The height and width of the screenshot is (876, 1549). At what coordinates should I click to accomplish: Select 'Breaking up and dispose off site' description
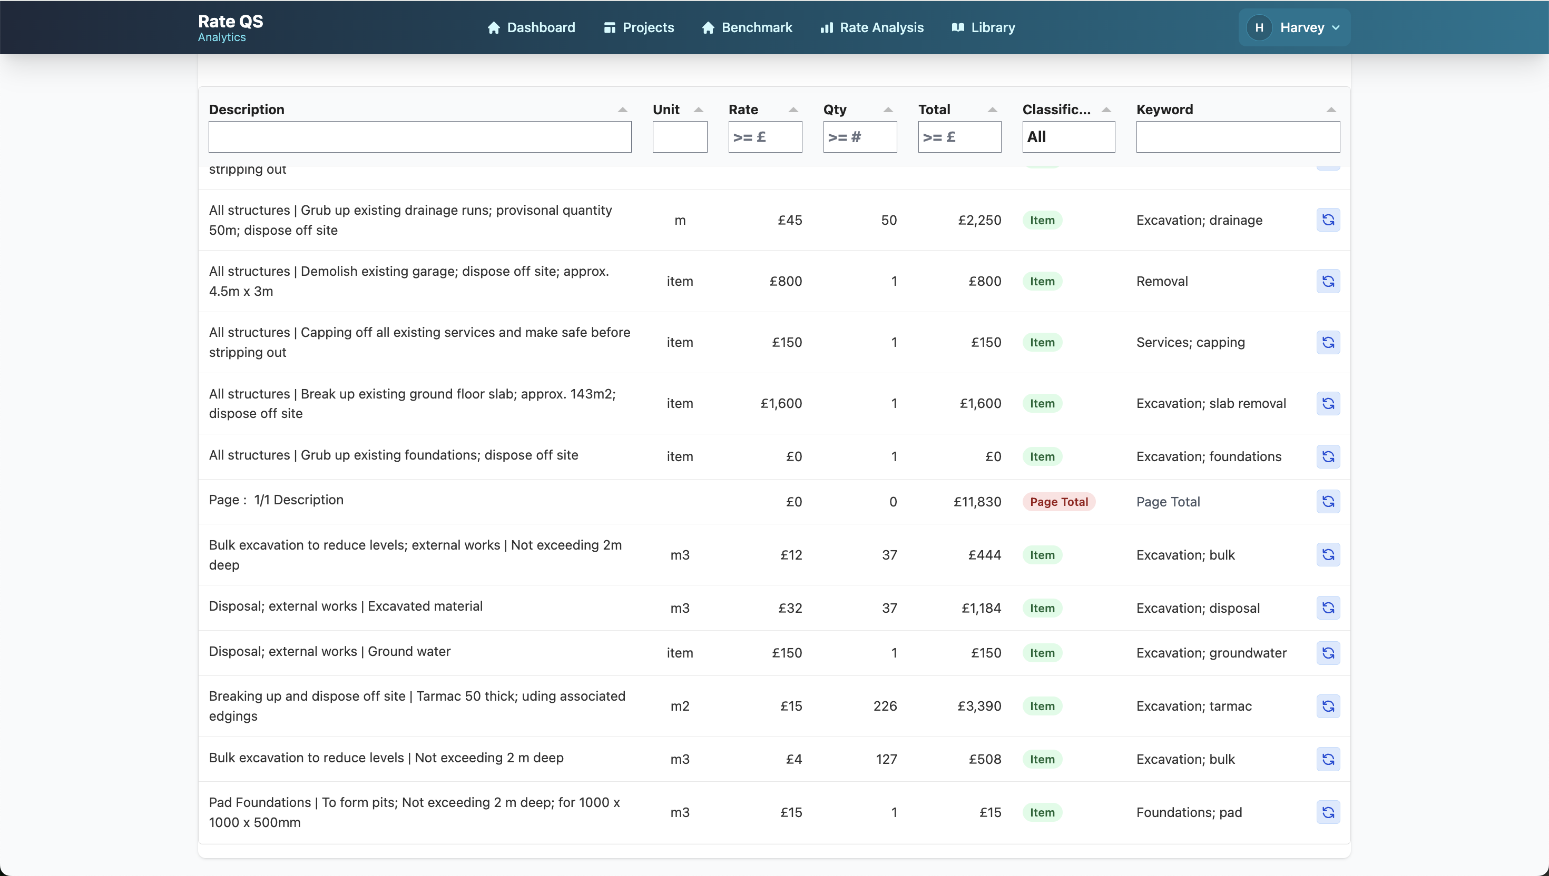click(x=417, y=706)
